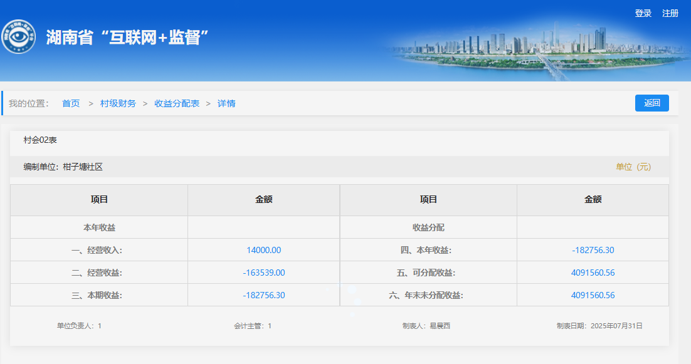Click the 制表日期 2025年07月31日 text
691x364 pixels.
599,326
